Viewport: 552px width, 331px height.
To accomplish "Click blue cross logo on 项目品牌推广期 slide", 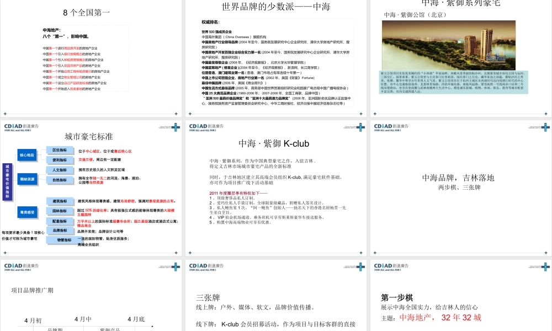I will [x=176, y=266].
